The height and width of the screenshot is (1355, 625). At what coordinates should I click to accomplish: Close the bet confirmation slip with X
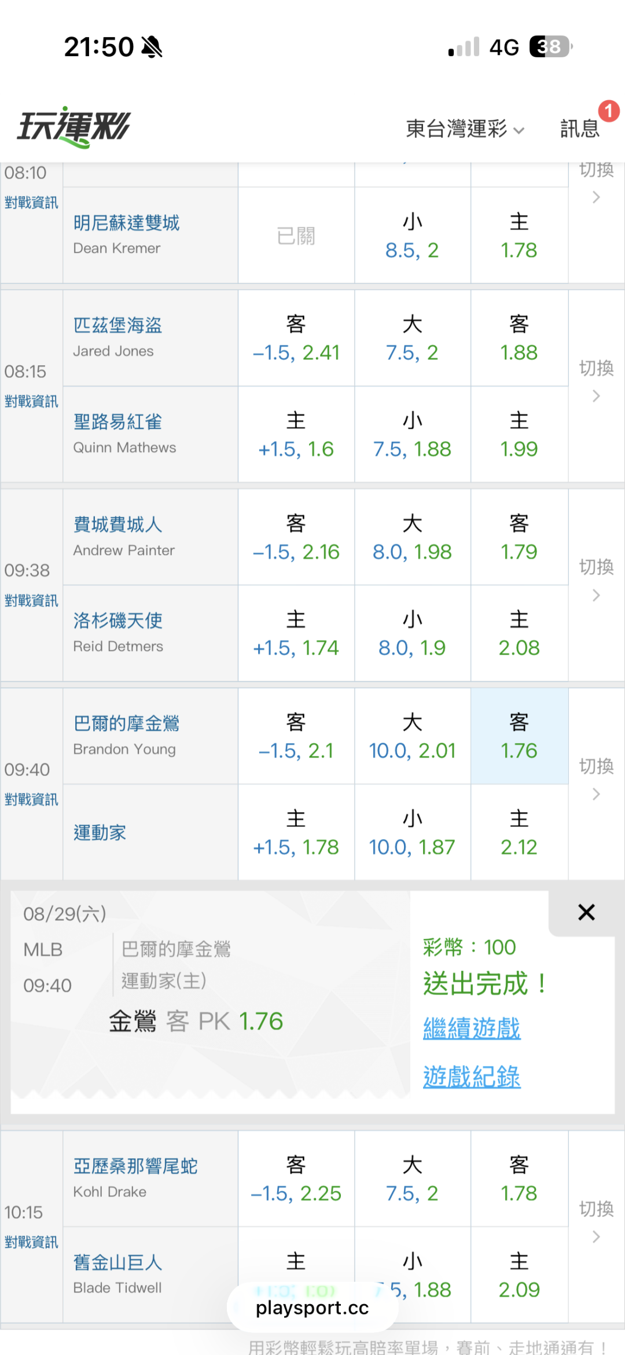[x=586, y=912]
